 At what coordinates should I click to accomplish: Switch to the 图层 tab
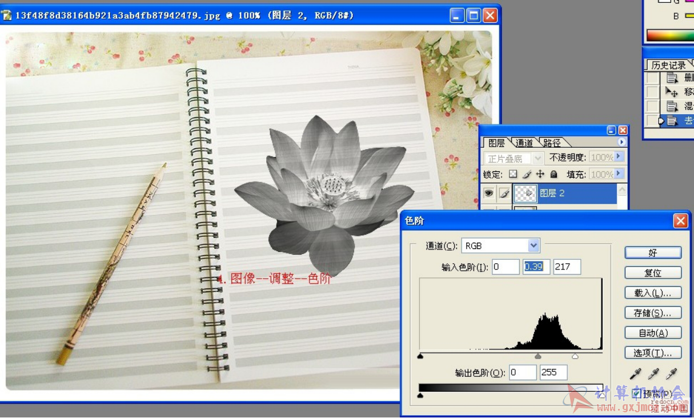pyautogui.click(x=496, y=143)
